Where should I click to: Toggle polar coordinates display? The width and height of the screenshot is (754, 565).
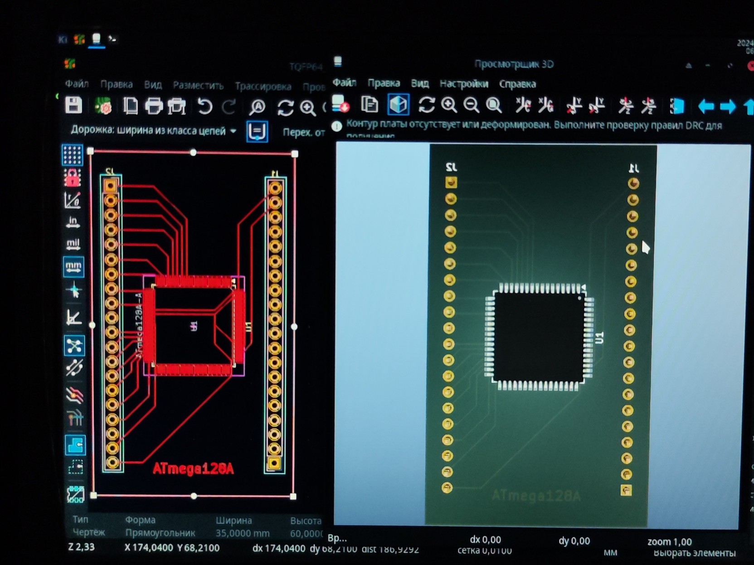point(73,200)
